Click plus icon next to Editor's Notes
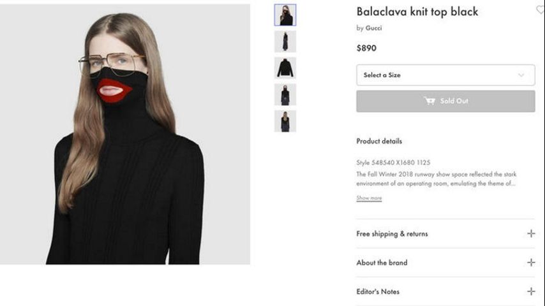545x306 pixels. coord(531,291)
